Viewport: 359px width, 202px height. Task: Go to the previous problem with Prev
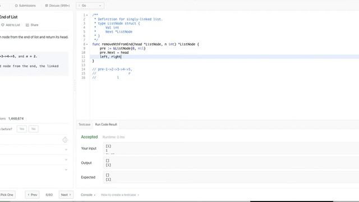(x=33, y=195)
